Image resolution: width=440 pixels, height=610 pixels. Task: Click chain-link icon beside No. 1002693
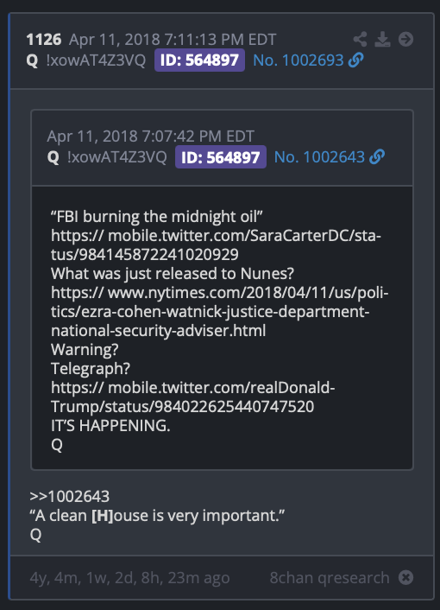click(356, 60)
